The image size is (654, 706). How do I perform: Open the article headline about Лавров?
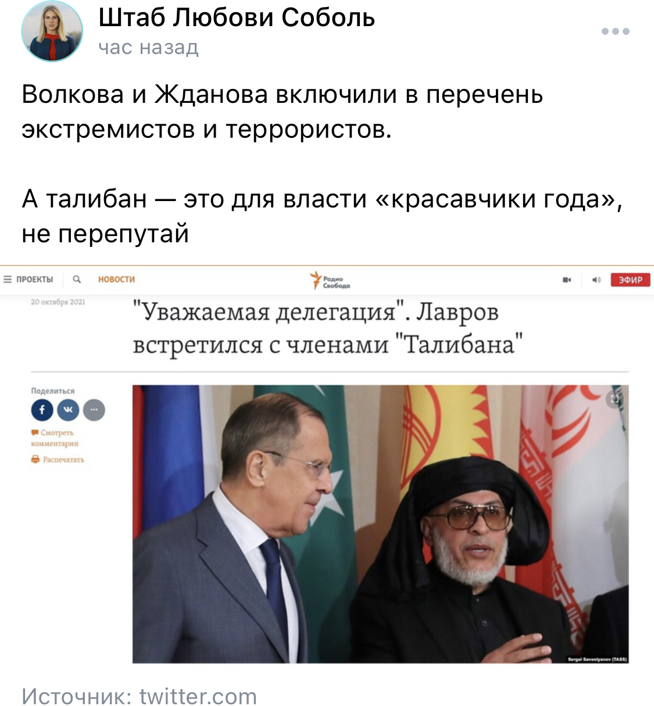328,328
